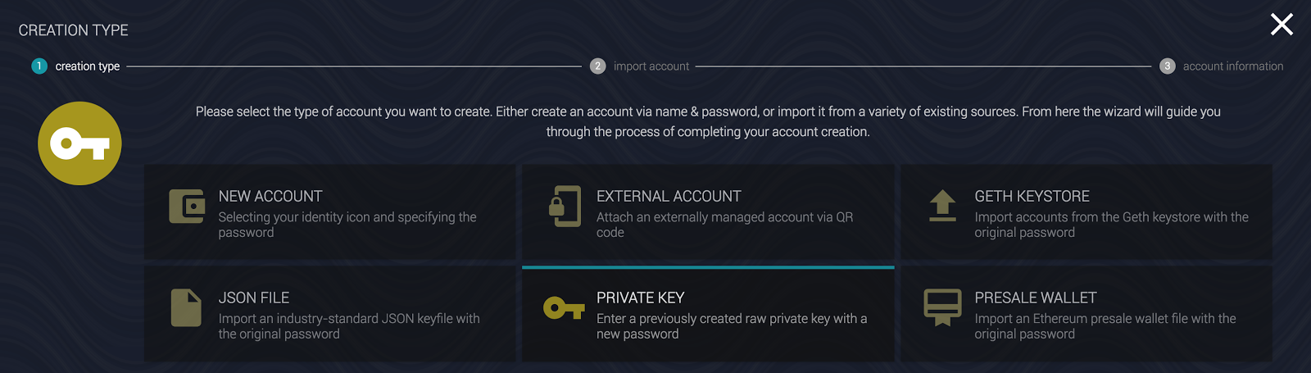Close the Creation Type dialog

[x=1282, y=25]
